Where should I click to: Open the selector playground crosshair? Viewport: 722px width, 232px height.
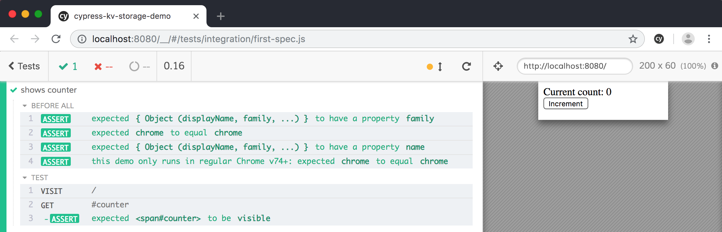coord(498,66)
